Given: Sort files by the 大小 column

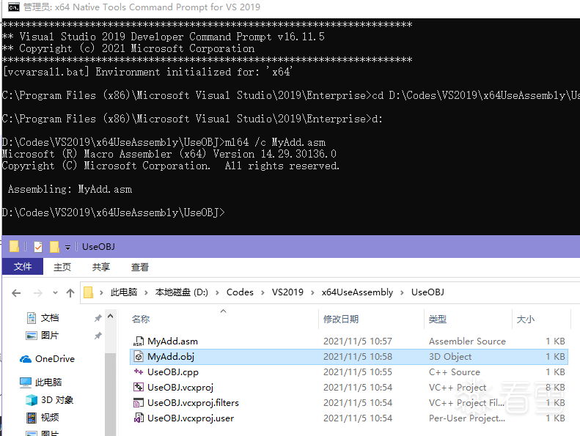Looking at the screenshot, I should (525, 319).
